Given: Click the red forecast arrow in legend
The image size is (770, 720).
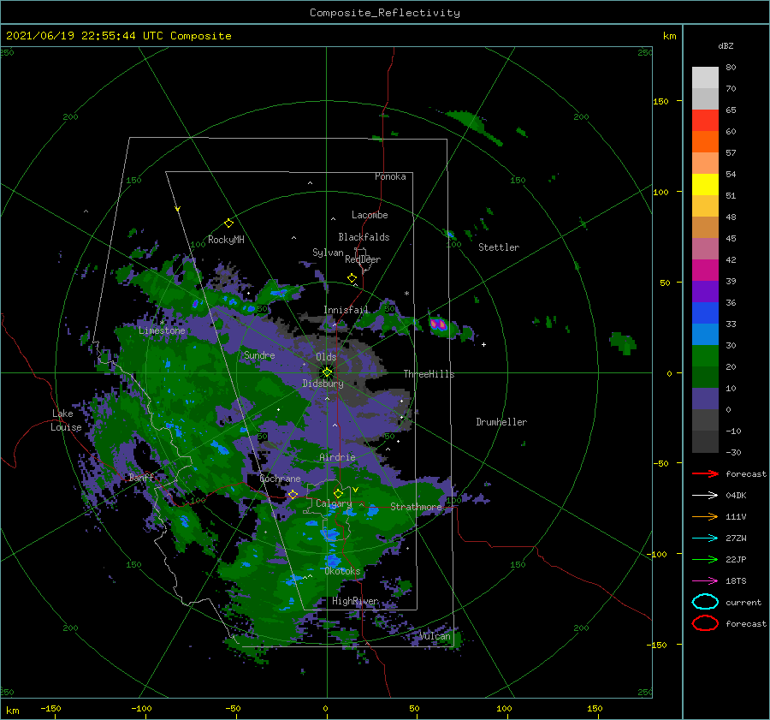Looking at the screenshot, I should pyautogui.click(x=705, y=473).
